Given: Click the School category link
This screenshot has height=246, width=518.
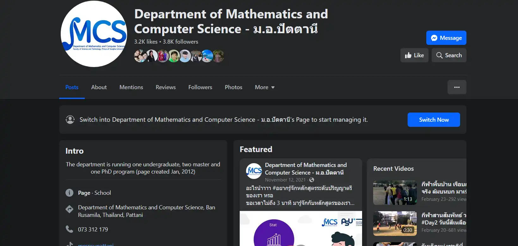Looking at the screenshot, I should coord(103,193).
